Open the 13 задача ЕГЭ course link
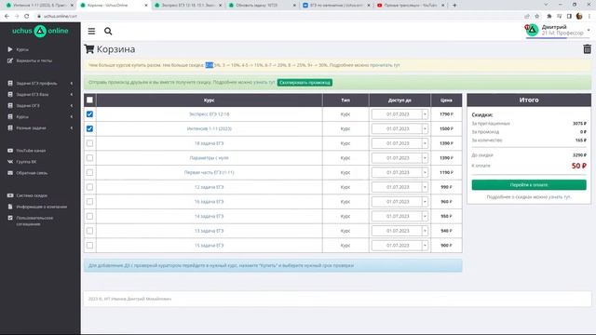Screen dimensions: 596x335 tap(209, 231)
